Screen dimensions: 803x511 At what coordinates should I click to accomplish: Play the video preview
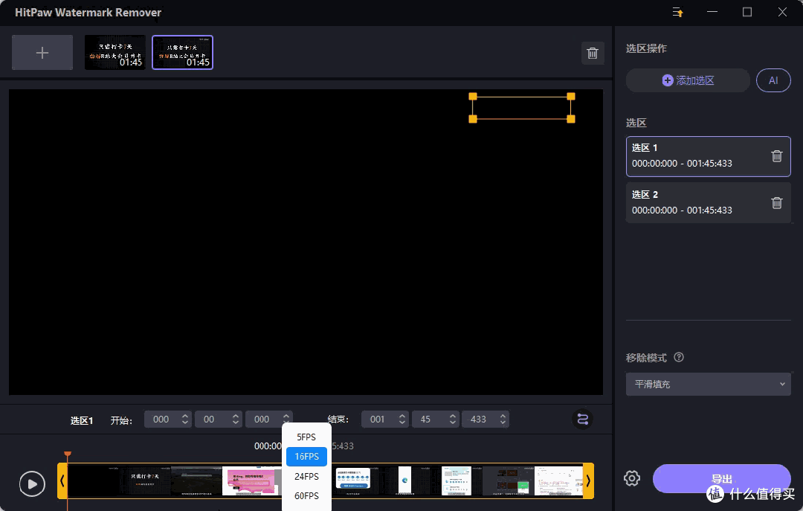pyautogui.click(x=32, y=483)
